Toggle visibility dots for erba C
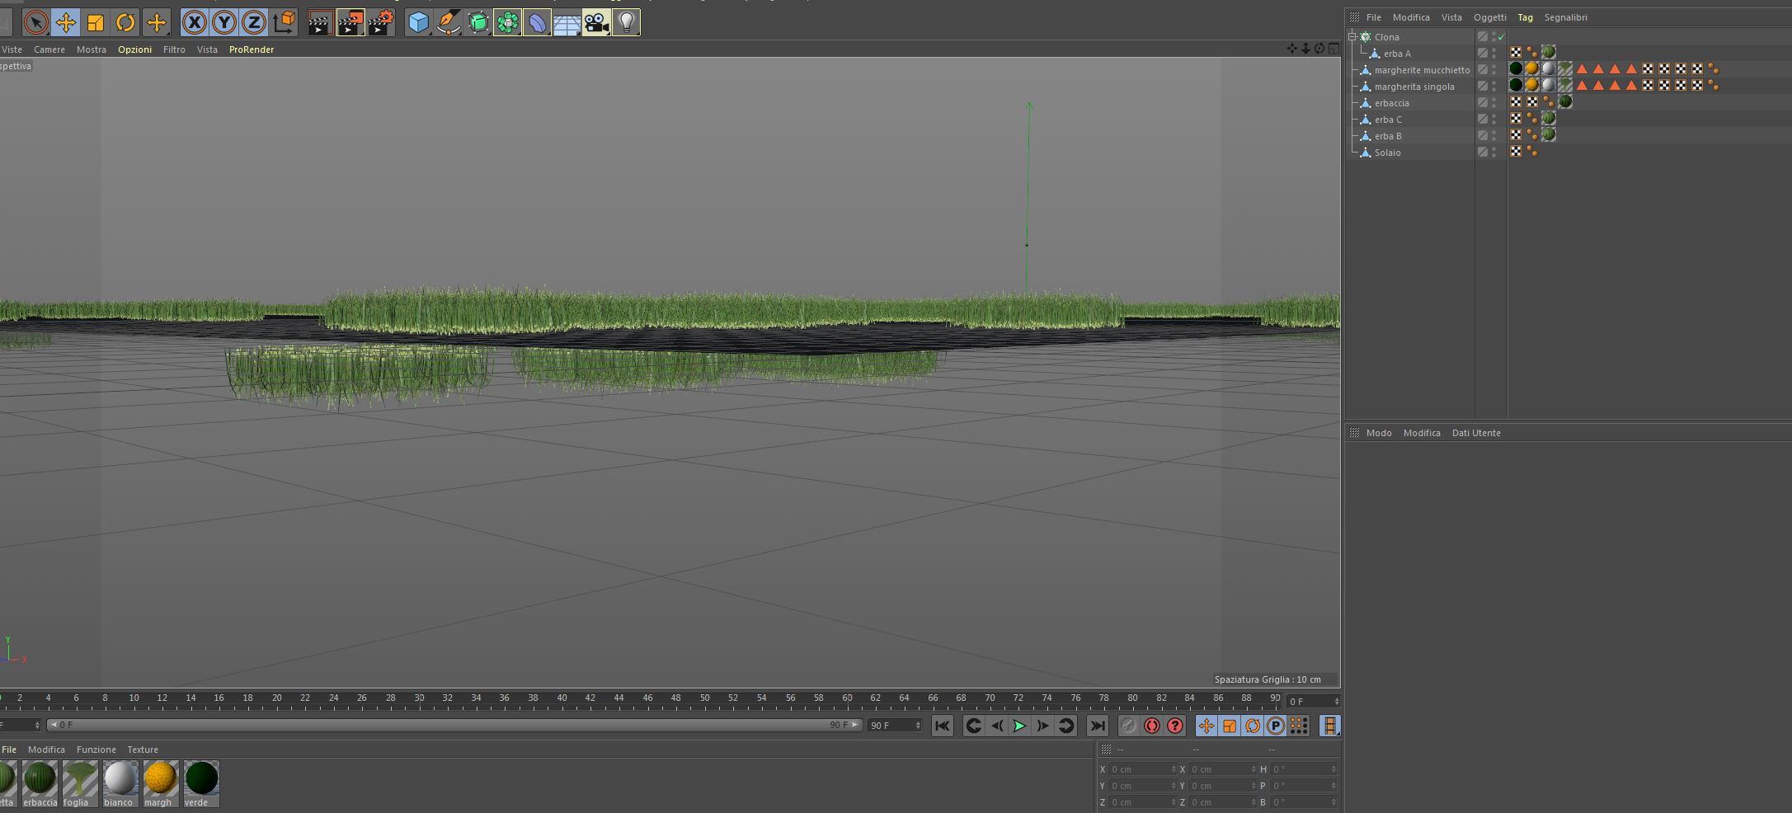Image resolution: width=1792 pixels, height=813 pixels. coord(1493,120)
